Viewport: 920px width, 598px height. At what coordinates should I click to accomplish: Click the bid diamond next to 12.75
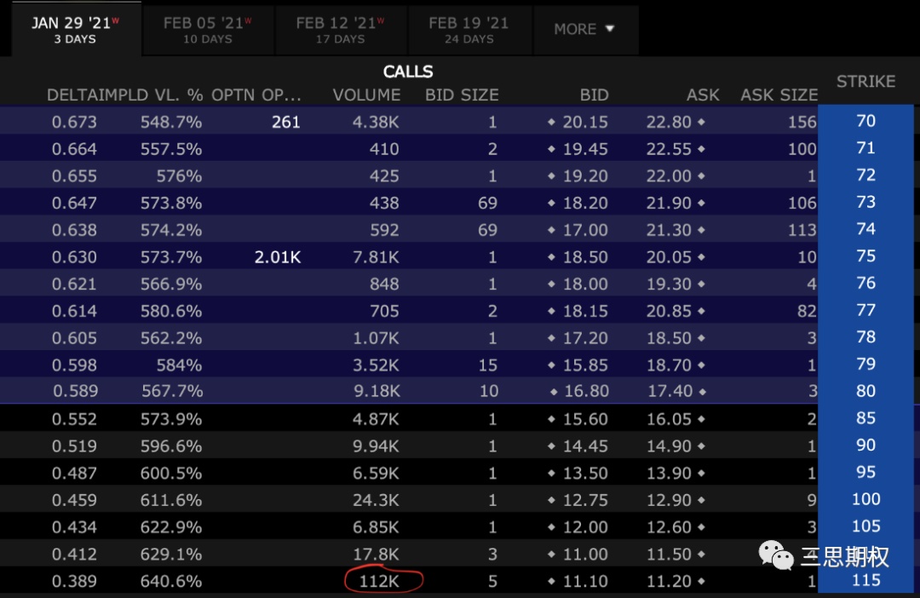click(x=551, y=500)
